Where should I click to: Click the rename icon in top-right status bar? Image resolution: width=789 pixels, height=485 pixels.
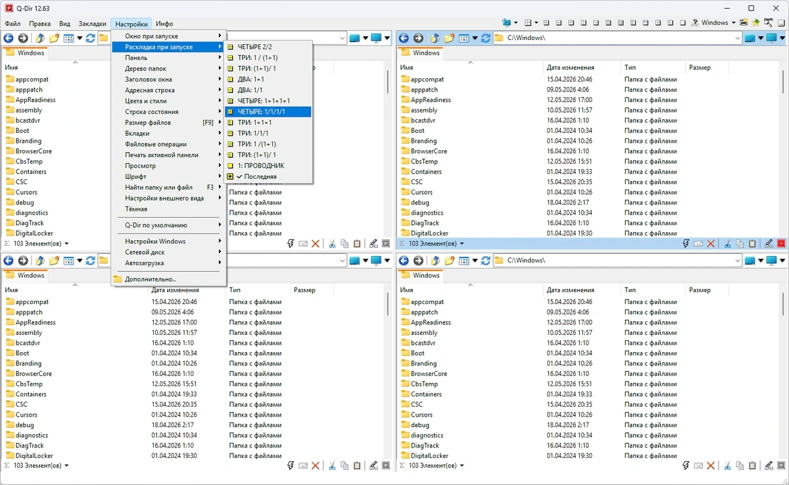[698, 243]
